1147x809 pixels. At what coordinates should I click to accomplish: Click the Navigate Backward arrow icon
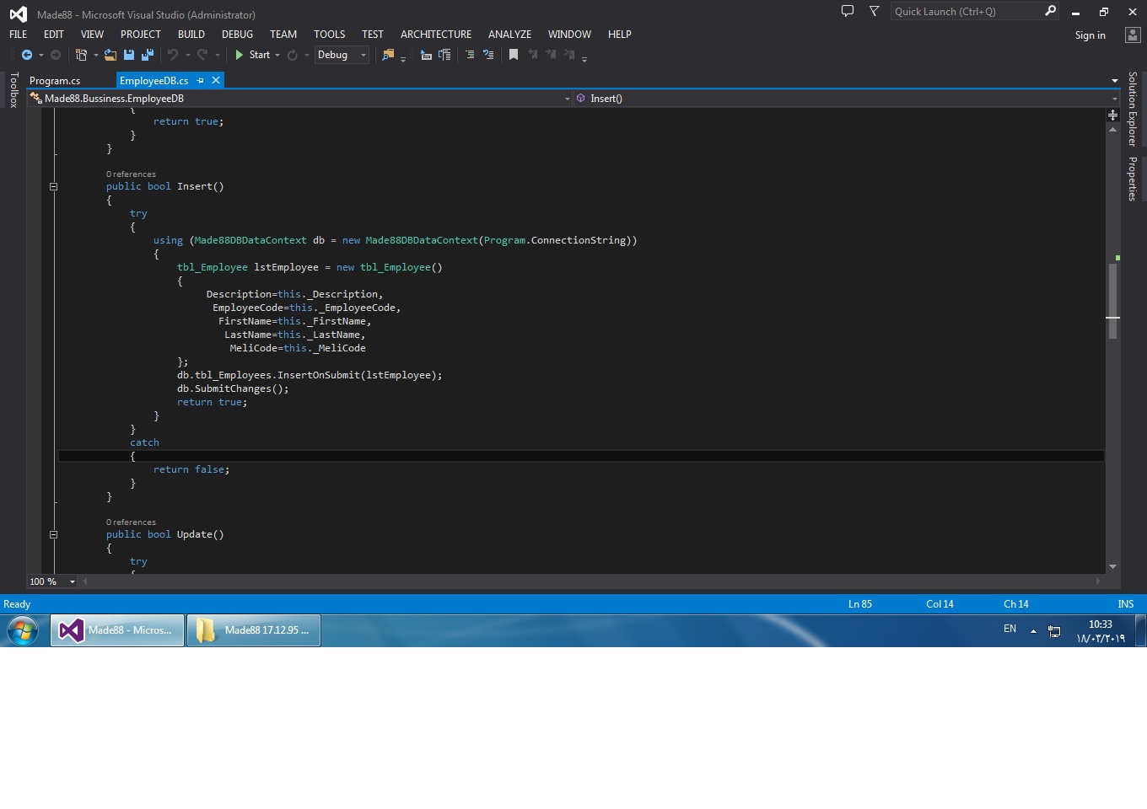coord(27,55)
